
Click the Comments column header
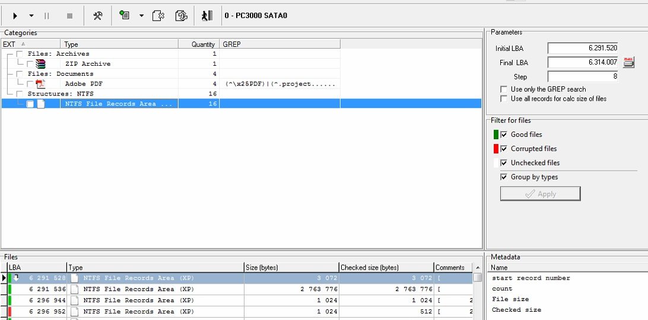[x=453, y=268]
